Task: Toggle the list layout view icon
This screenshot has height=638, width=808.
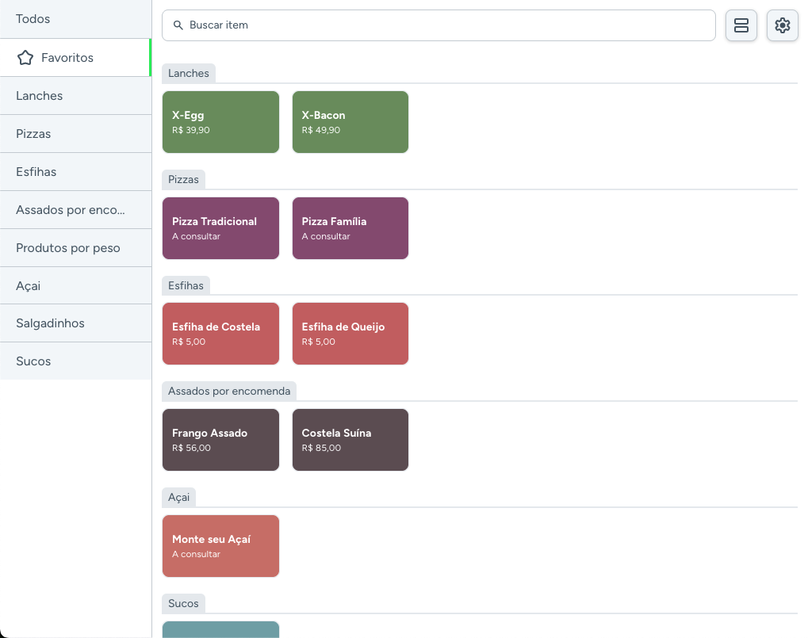Action: coord(741,25)
